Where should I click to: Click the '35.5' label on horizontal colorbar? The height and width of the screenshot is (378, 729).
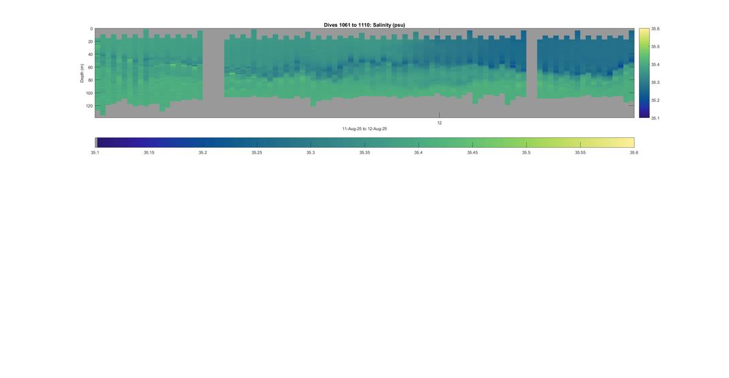coord(526,153)
